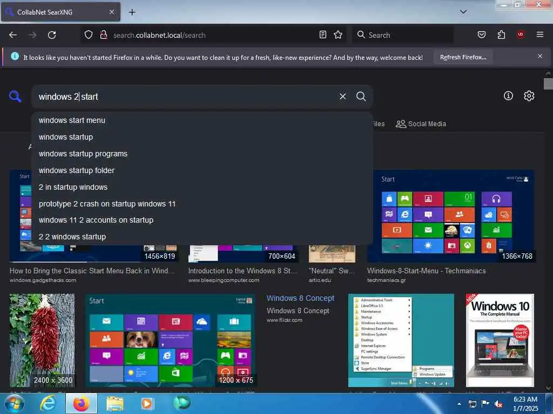The image size is (553, 414).
Task: Choose suggestion 'windows start menu'
Action: [x=202, y=120]
